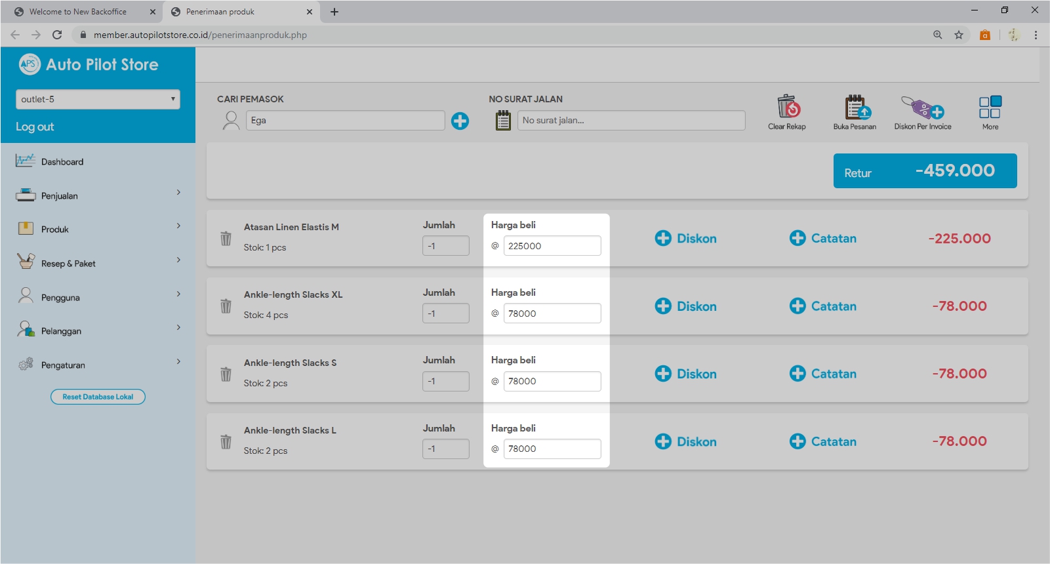Click the No surat jalan input field
The width and height of the screenshot is (1050, 564).
coord(631,121)
